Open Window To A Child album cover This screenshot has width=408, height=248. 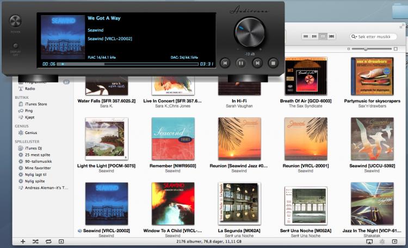pos(173,204)
